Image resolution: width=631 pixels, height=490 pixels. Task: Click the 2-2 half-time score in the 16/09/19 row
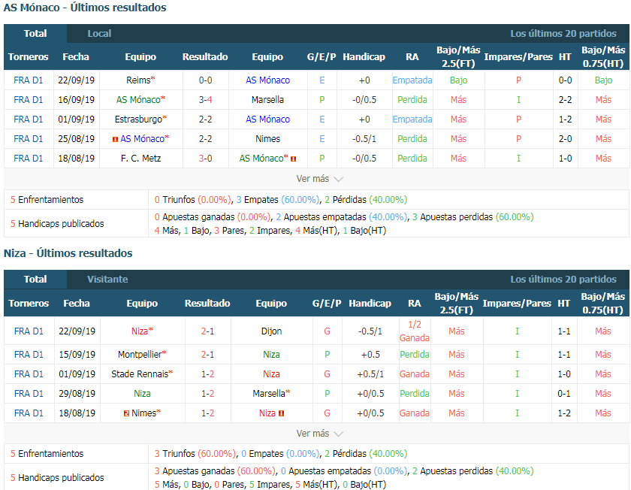click(565, 99)
